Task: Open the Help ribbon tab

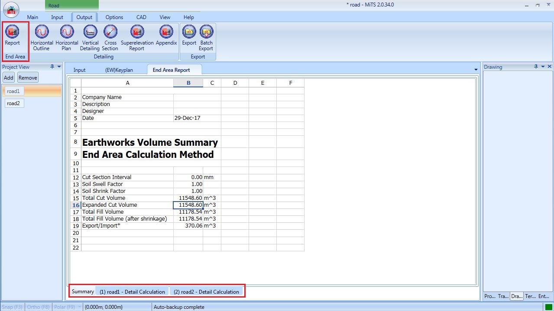Action: pos(189,17)
